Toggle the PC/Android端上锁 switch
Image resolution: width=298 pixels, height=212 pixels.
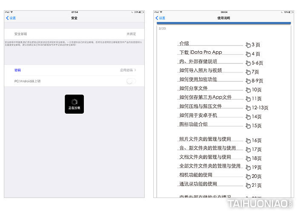pyautogui.click(x=132, y=81)
